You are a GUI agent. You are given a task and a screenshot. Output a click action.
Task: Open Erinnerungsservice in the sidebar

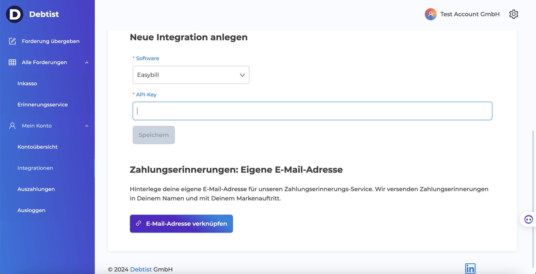(x=42, y=105)
